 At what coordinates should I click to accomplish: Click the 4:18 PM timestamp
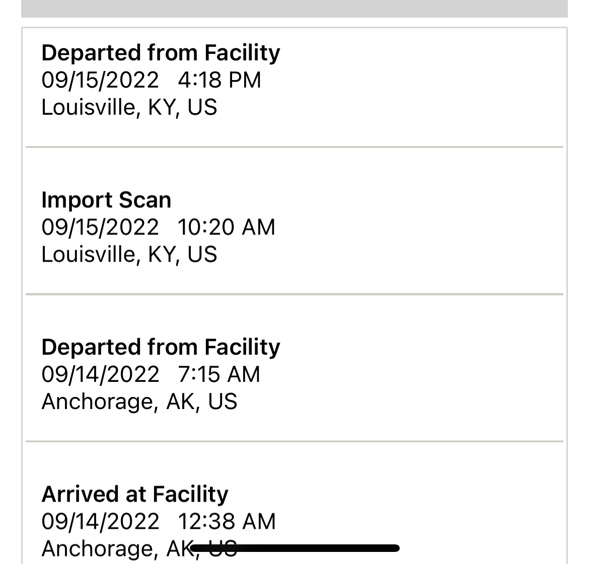(219, 80)
